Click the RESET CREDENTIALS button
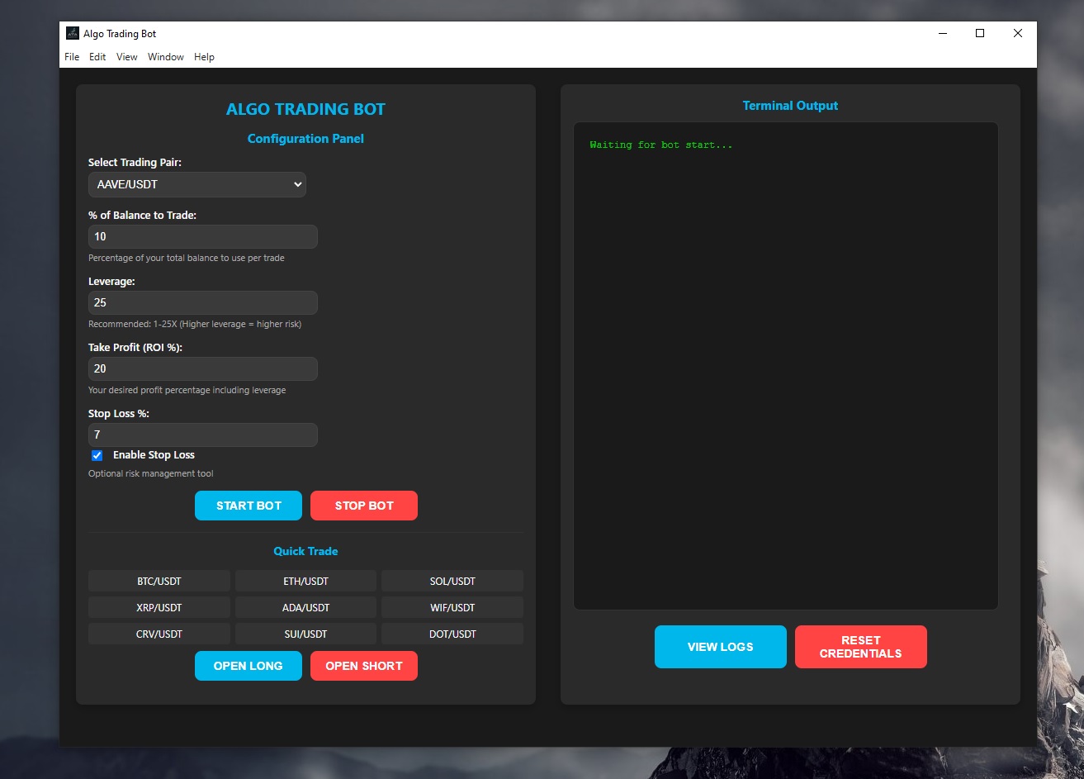The width and height of the screenshot is (1084, 779). (x=860, y=647)
